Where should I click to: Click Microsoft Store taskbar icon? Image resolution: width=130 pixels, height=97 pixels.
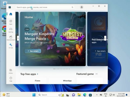[90, 95]
